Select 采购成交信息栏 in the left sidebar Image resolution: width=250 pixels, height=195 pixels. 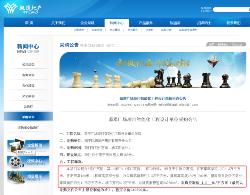[28, 128]
